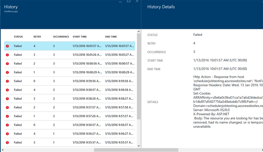This screenshot has height=152, width=263.
Task: Click the history list scroll up arrow
Action: pyautogui.click(x=139, y=31)
